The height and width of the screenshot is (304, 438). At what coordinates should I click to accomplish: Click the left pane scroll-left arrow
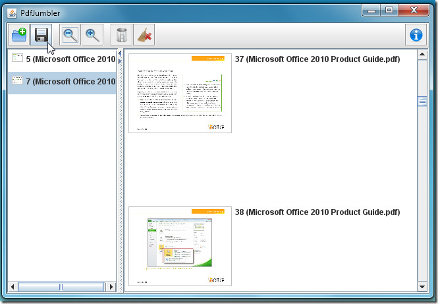pos(13,287)
